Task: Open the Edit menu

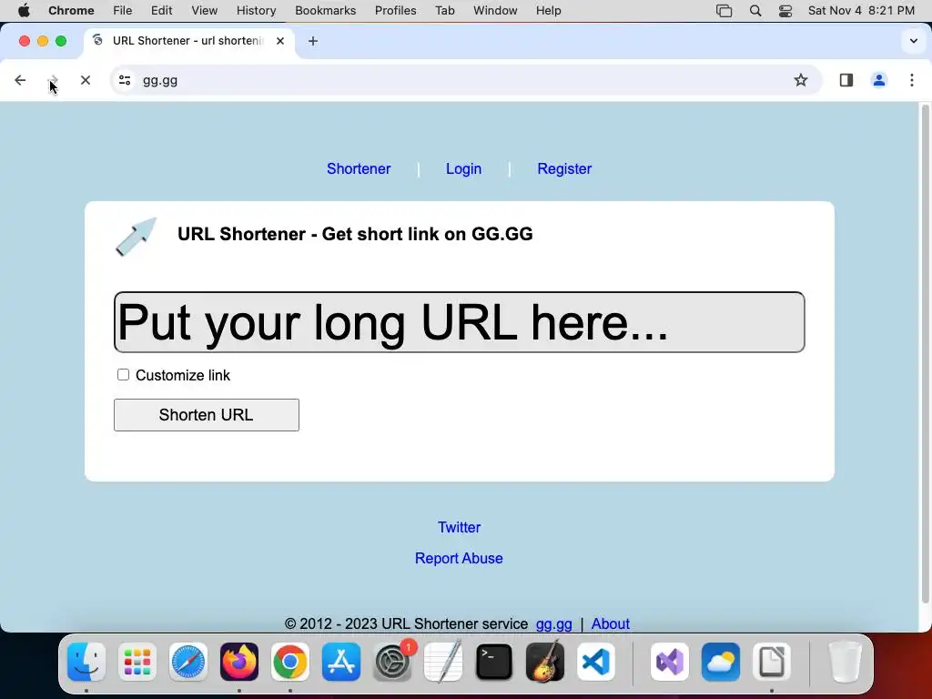Action: point(161,11)
